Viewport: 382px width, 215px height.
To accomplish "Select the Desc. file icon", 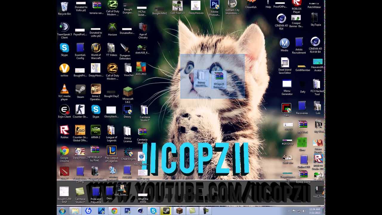I will click(110, 193).
